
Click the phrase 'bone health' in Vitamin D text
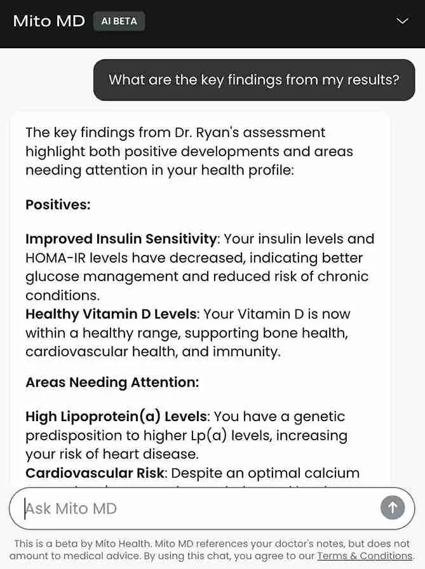(x=307, y=333)
